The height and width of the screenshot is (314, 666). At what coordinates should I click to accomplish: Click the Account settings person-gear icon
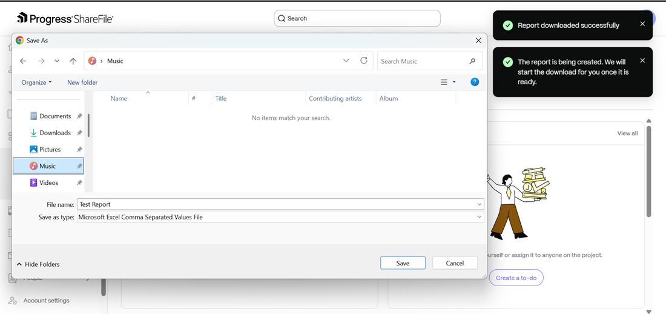pyautogui.click(x=13, y=301)
